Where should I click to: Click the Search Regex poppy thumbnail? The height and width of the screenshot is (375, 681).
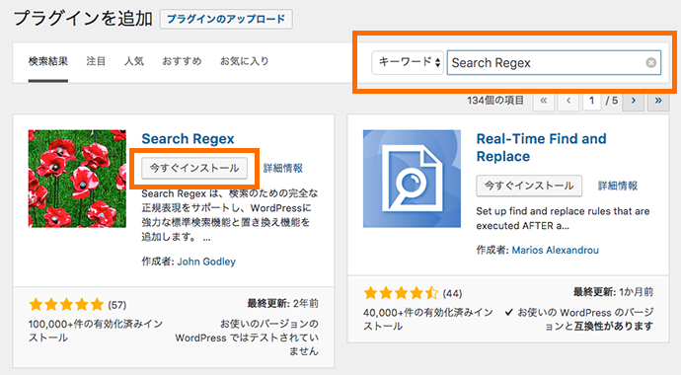coord(77,179)
